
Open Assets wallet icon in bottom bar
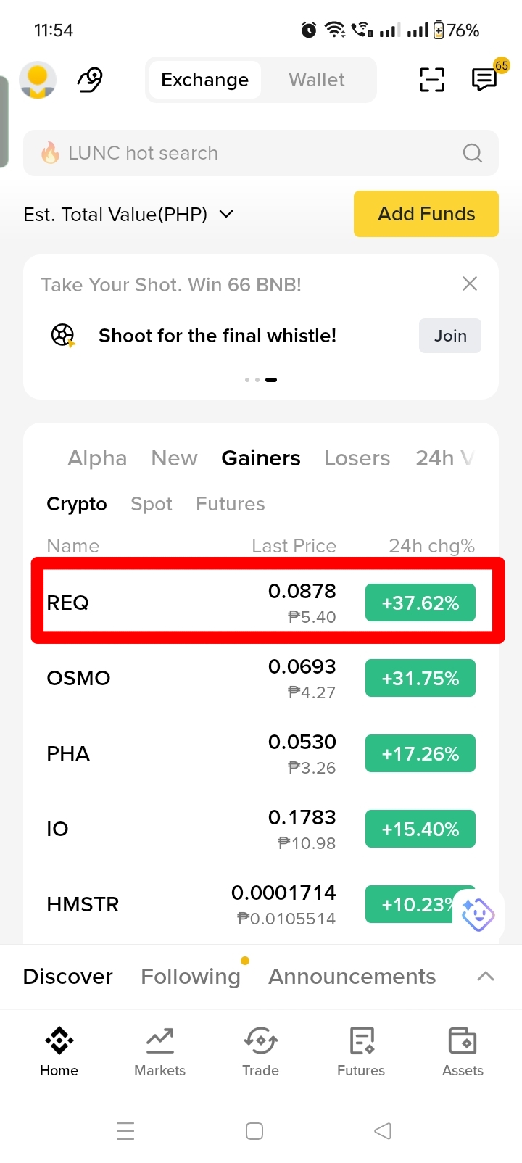point(463,1051)
